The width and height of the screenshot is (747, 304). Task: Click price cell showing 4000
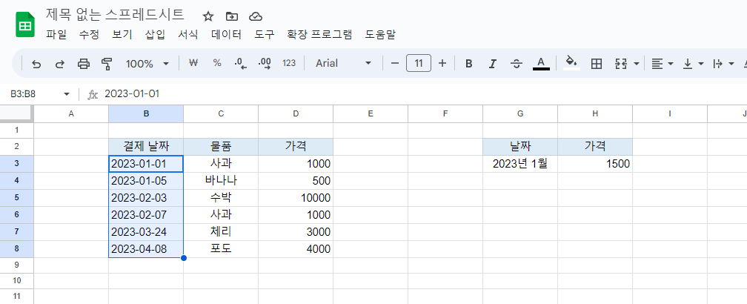(296, 249)
